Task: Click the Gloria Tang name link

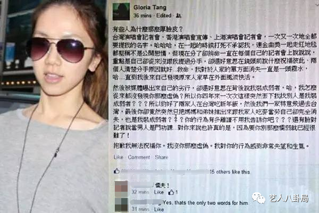Action: pyautogui.click(x=150, y=7)
